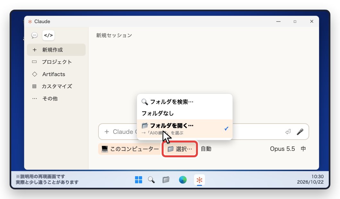Close the Claude window
Screen dimensions: 340x199
[x=312, y=22]
